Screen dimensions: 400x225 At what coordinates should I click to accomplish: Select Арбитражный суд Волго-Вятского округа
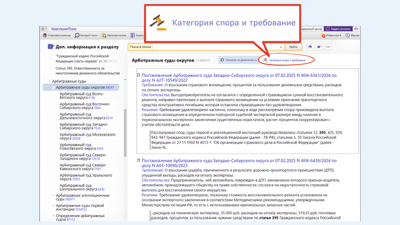point(82,96)
